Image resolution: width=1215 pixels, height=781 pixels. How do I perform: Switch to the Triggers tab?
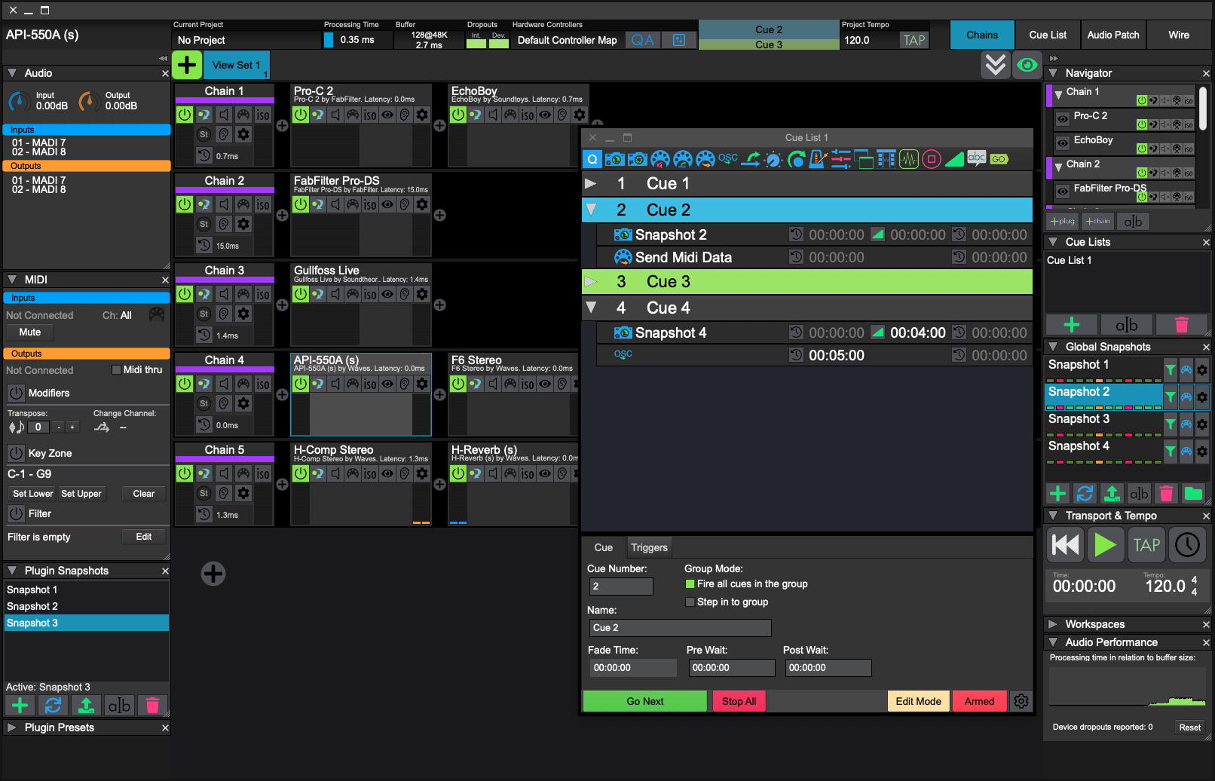click(x=649, y=547)
